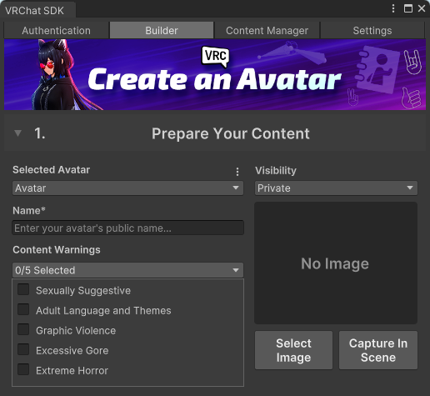
Task: Click the Visibility label
Action: click(x=276, y=170)
